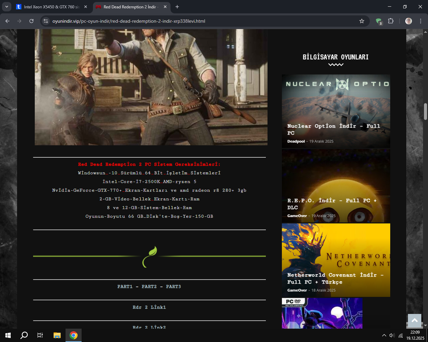Viewport: 428px width, 342px height.
Task: Open a new browser tab
Action: pyautogui.click(x=177, y=7)
